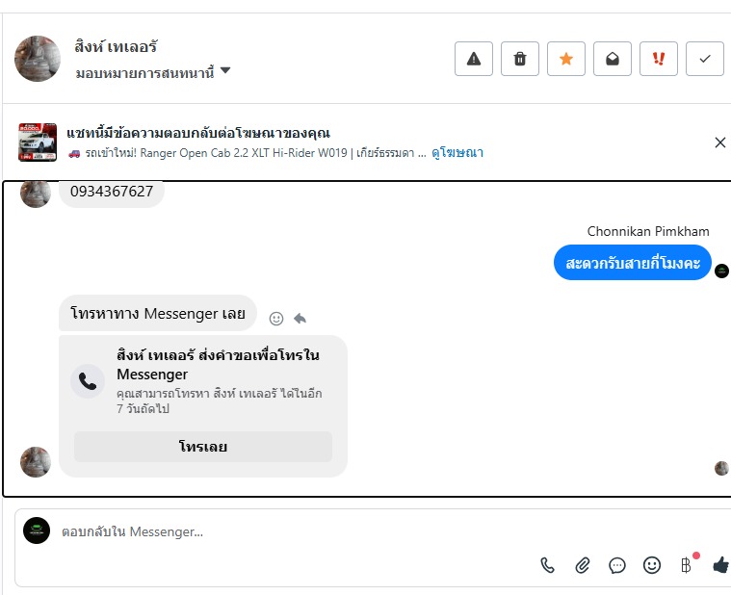Image resolution: width=731 pixels, height=595 pixels.
Task: React to the 'โทรหาทาง Messenger เลย' message
Action: click(x=276, y=318)
